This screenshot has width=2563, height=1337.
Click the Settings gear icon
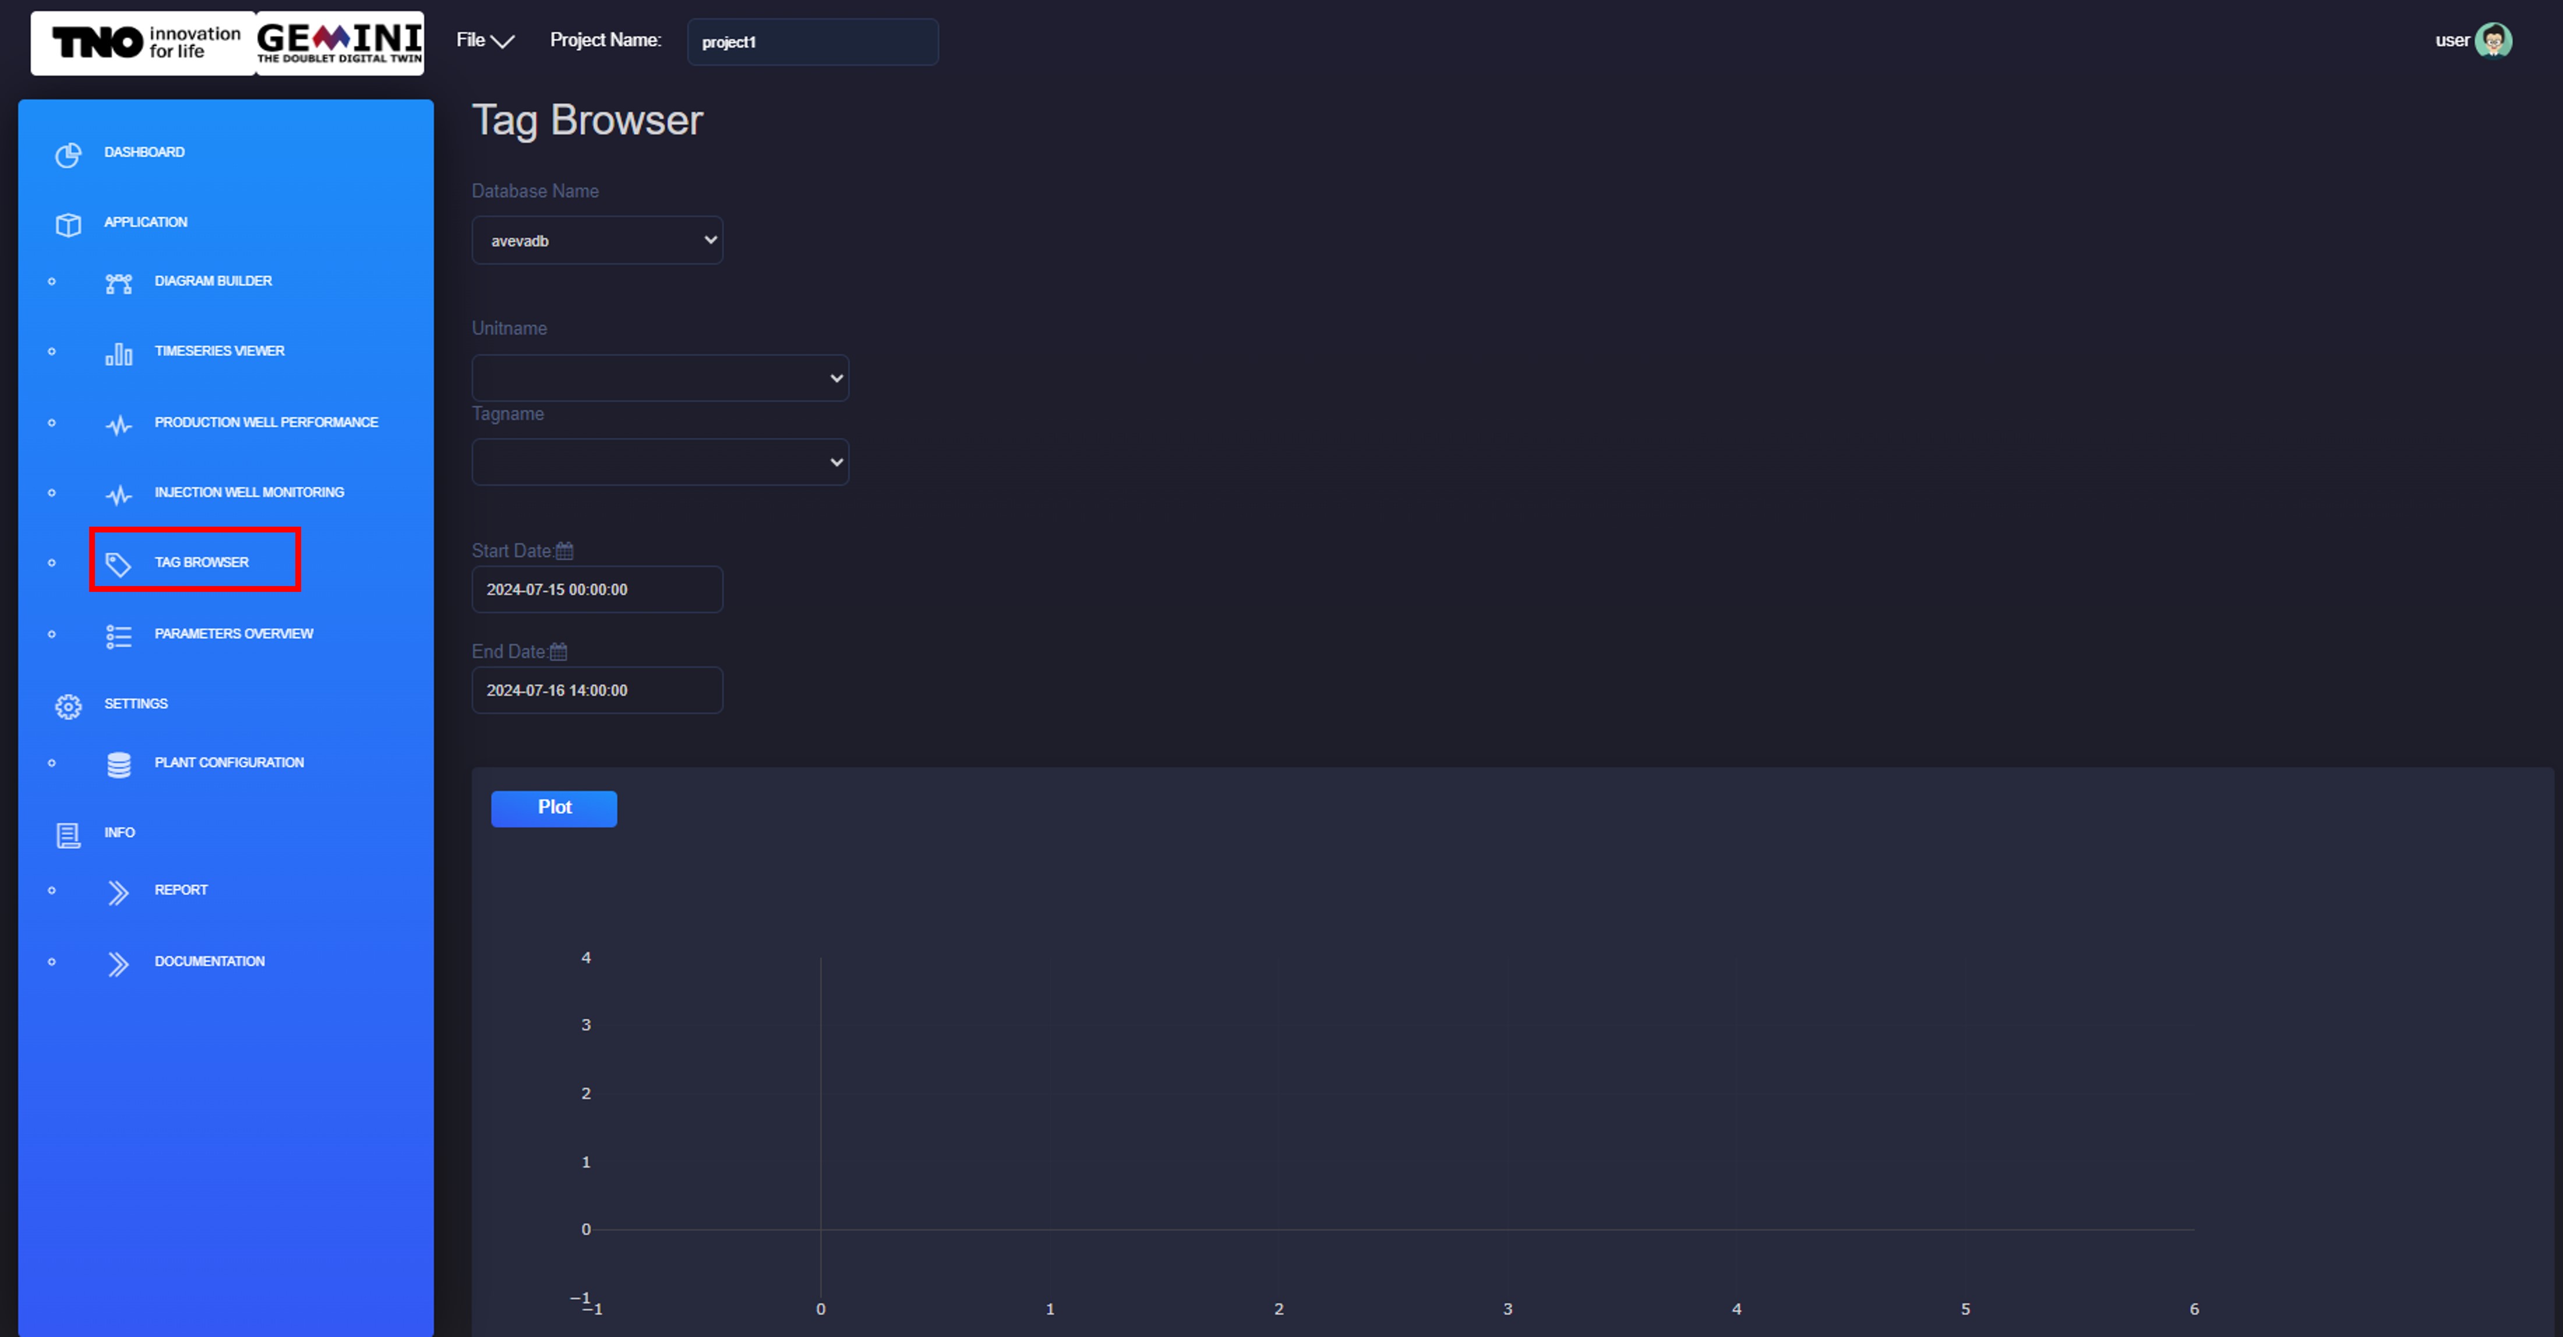point(68,706)
